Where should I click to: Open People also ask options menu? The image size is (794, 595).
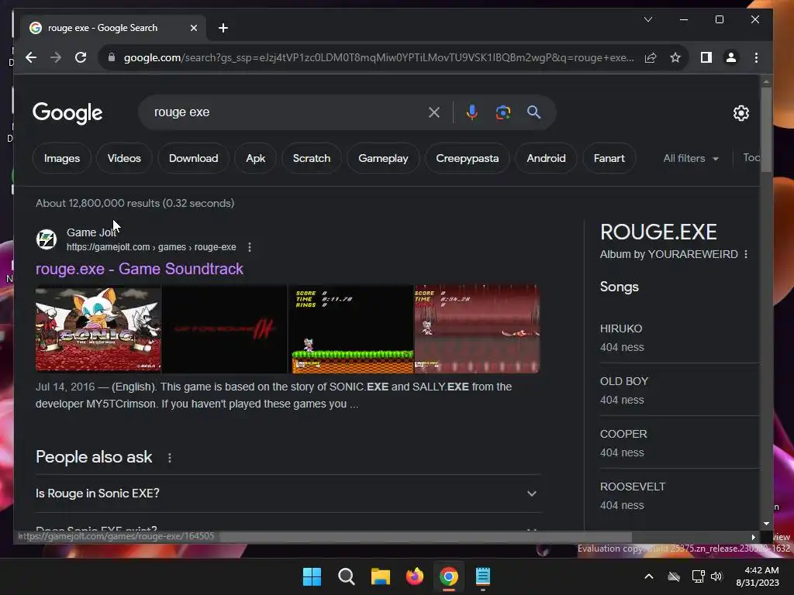pyautogui.click(x=170, y=458)
